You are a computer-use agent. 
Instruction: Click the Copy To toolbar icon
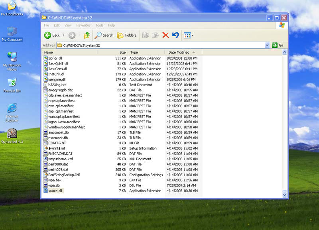156,35
